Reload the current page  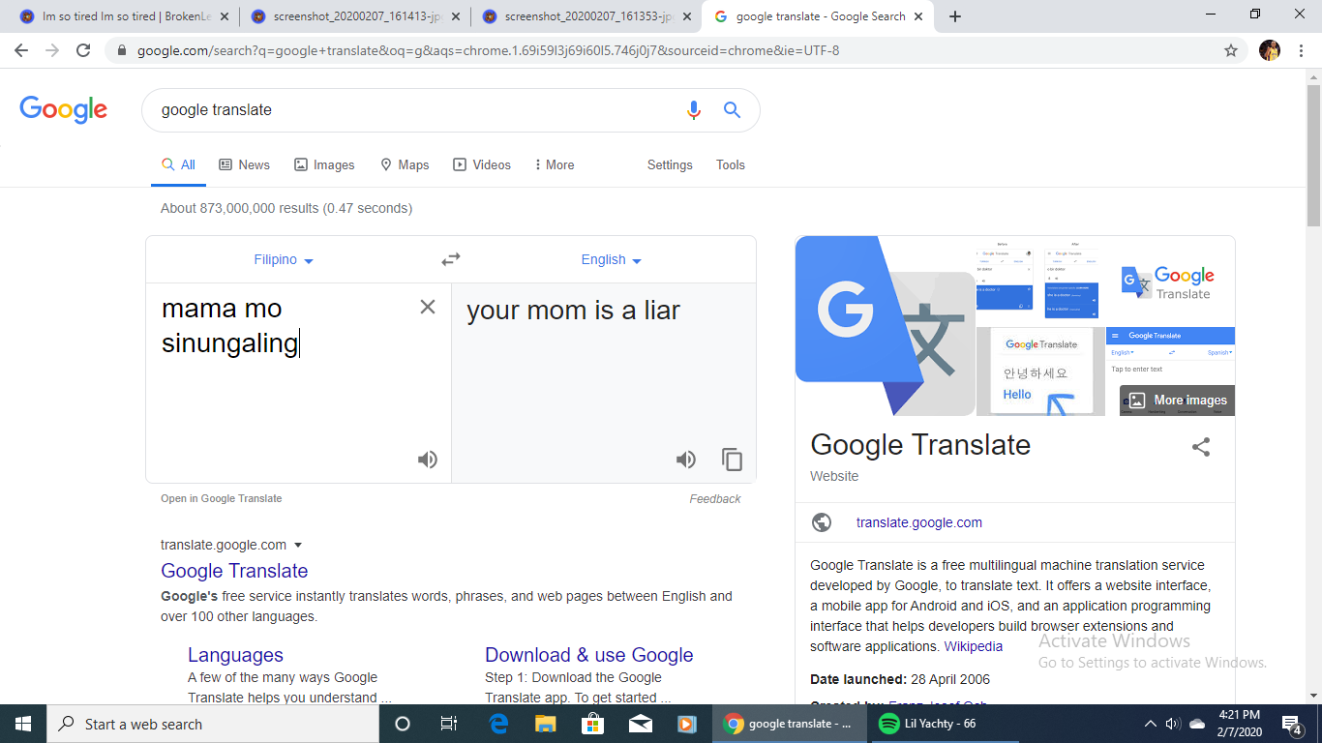pos(83,50)
